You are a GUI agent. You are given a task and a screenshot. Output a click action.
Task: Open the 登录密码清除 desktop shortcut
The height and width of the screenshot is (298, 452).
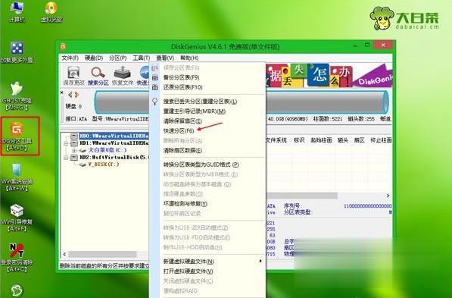pyautogui.click(x=17, y=258)
